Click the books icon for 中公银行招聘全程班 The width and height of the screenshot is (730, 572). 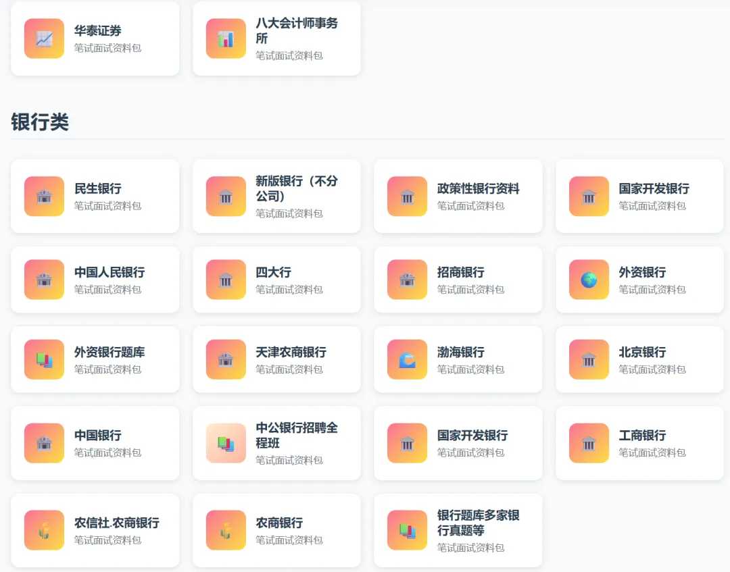pos(226,443)
